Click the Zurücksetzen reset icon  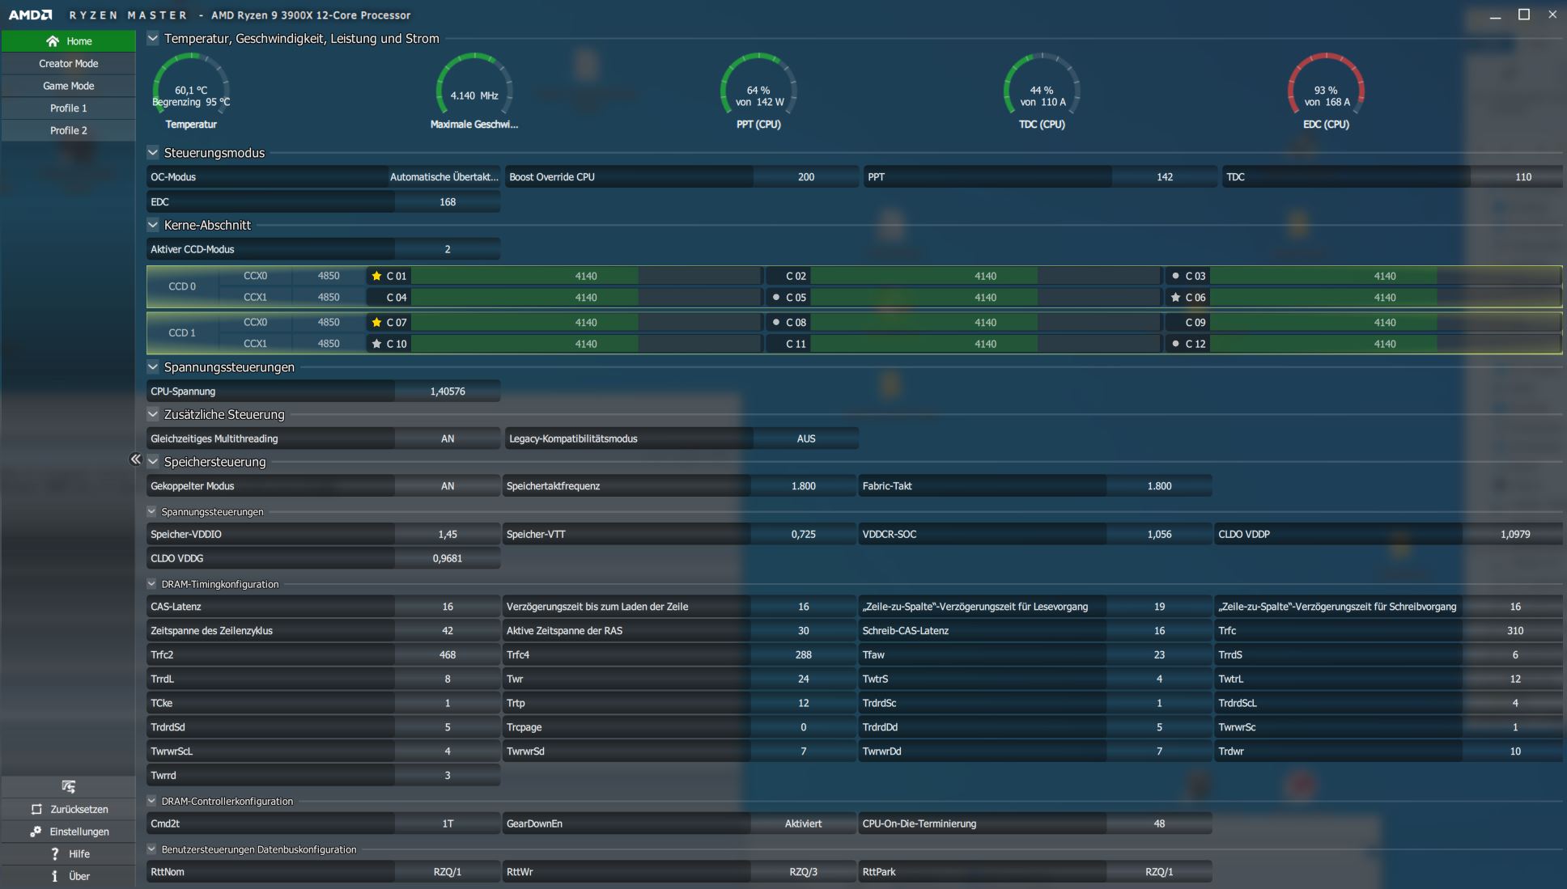coord(36,809)
